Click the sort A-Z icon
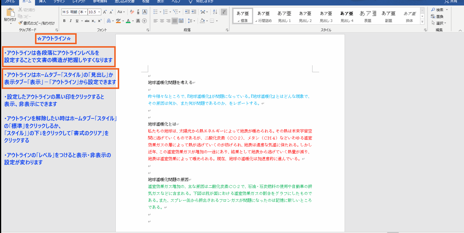Screen dimensions: 464x233 coord(215,12)
